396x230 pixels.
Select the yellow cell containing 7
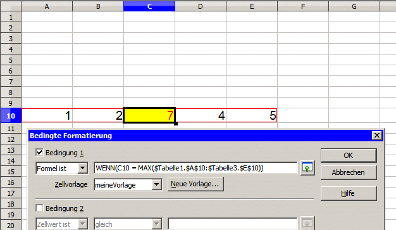pos(149,115)
